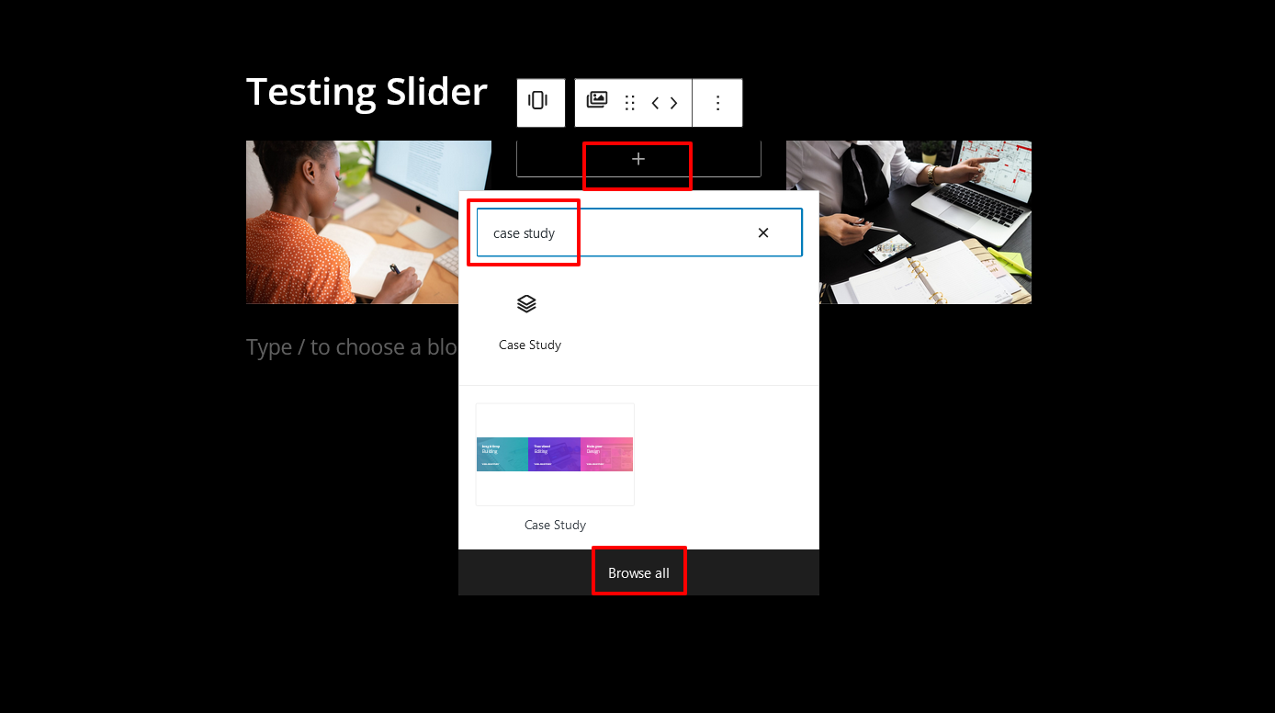Click the pink 'Design' panel in pattern preview
Image resolution: width=1275 pixels, height=713 pixels.
[x=606, y=454]
